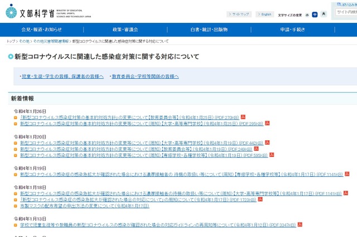Click the PDF icon after the 442KB link
The height and width of the screenshot is (237, 357).
[267, 142]
